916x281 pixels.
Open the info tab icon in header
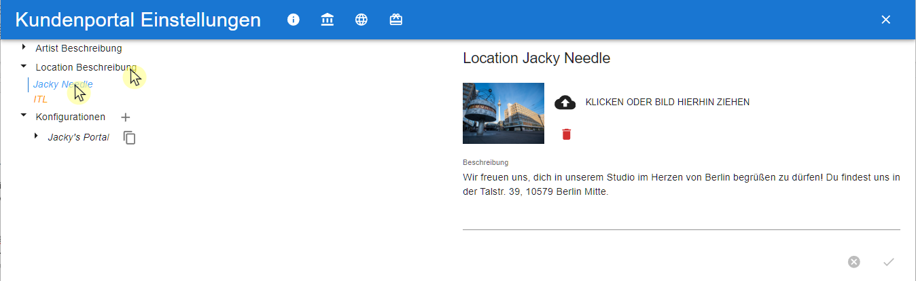294,20
